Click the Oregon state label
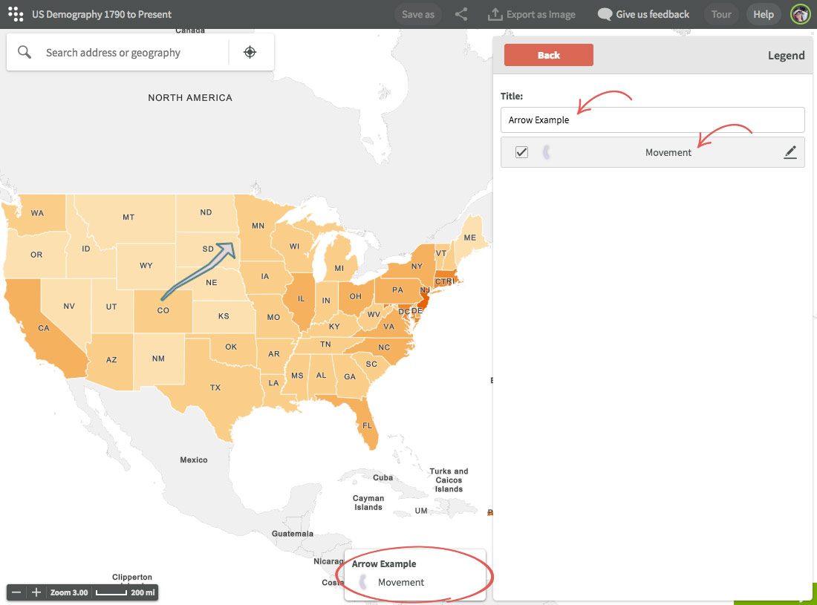817x605 pixels. point(36,255)
